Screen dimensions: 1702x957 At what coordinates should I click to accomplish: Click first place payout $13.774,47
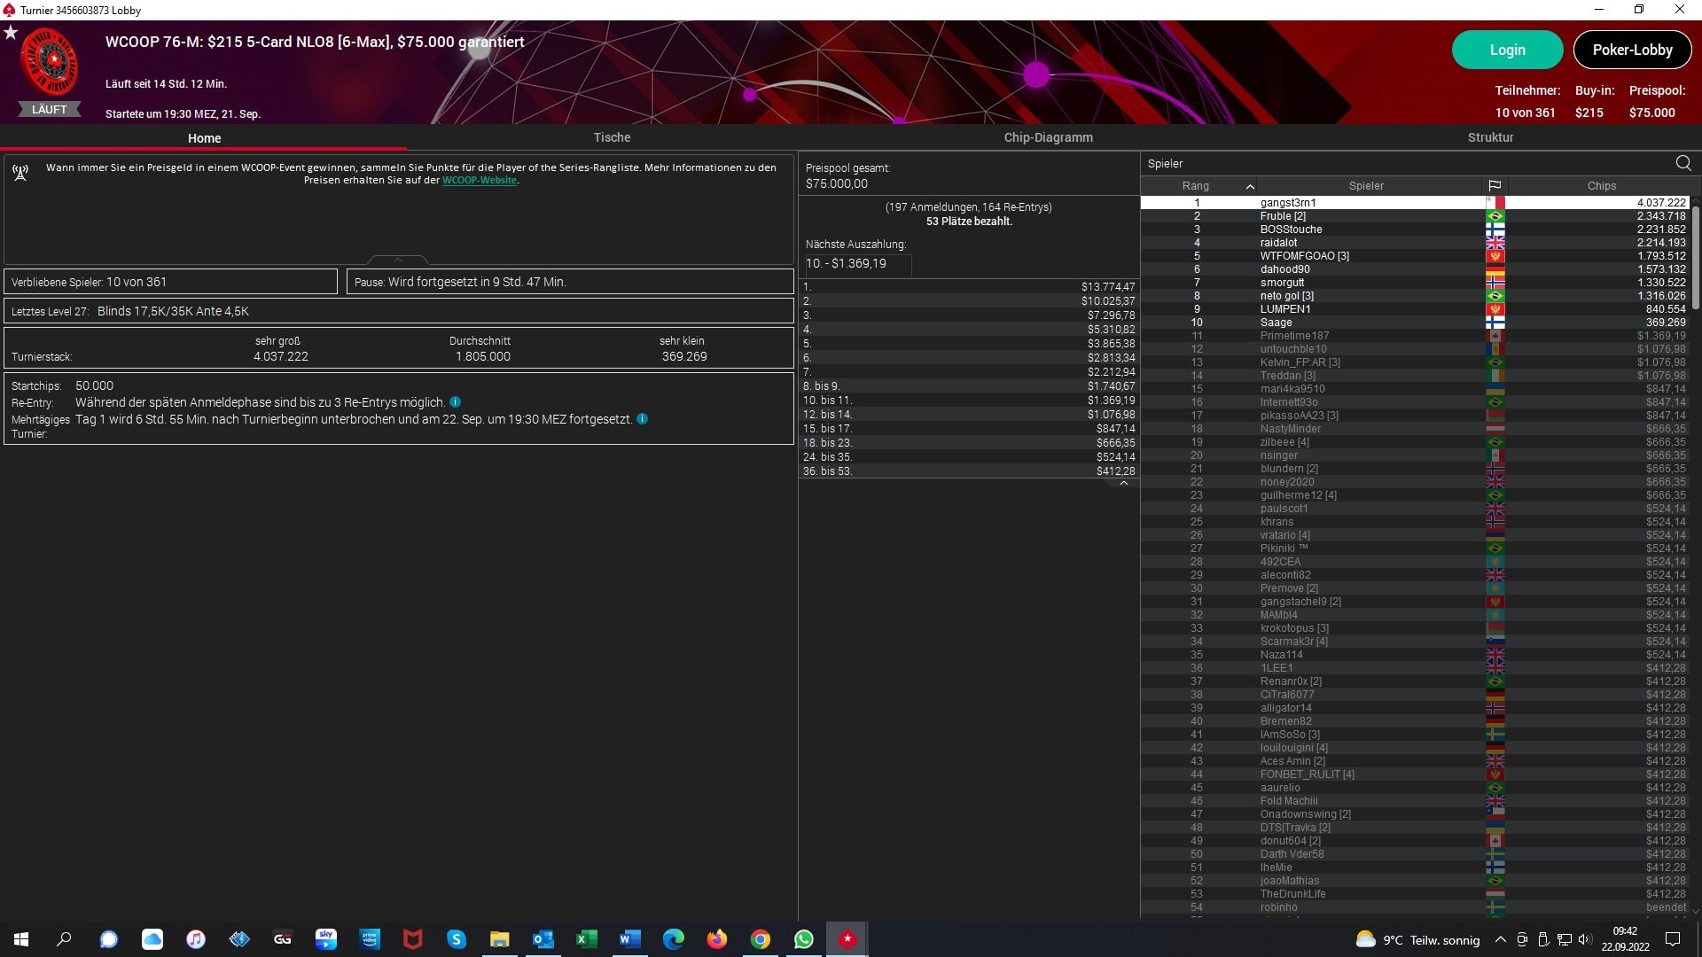pyautogui.click(x=1107, y=287)
